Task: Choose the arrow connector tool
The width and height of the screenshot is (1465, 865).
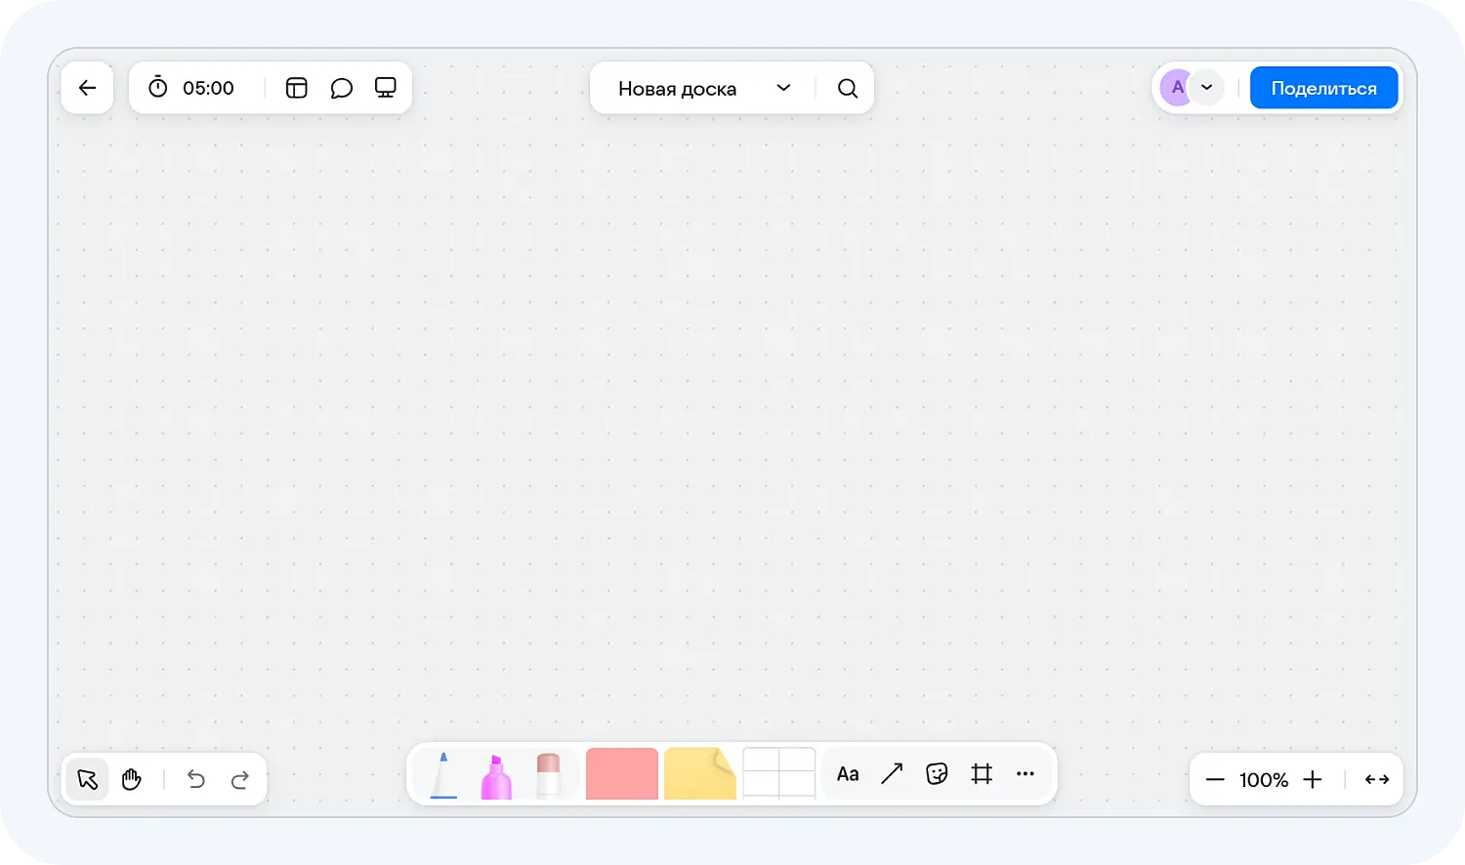Action: click(891, 773)
